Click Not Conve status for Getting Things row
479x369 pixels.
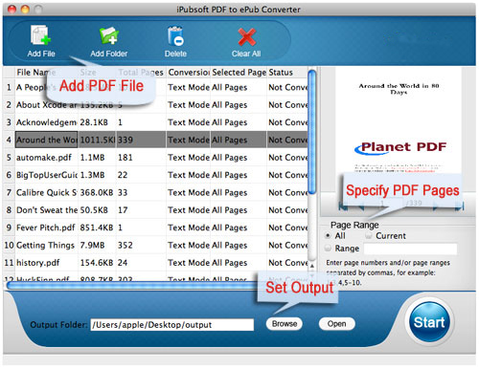287,245
